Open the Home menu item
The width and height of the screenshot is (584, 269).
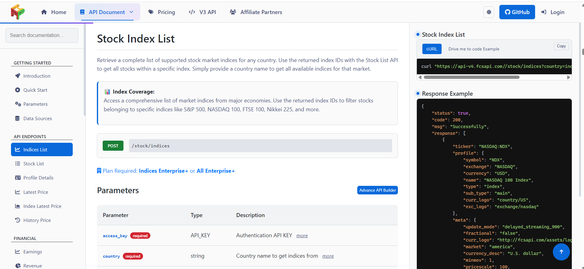tap(54, 12)
